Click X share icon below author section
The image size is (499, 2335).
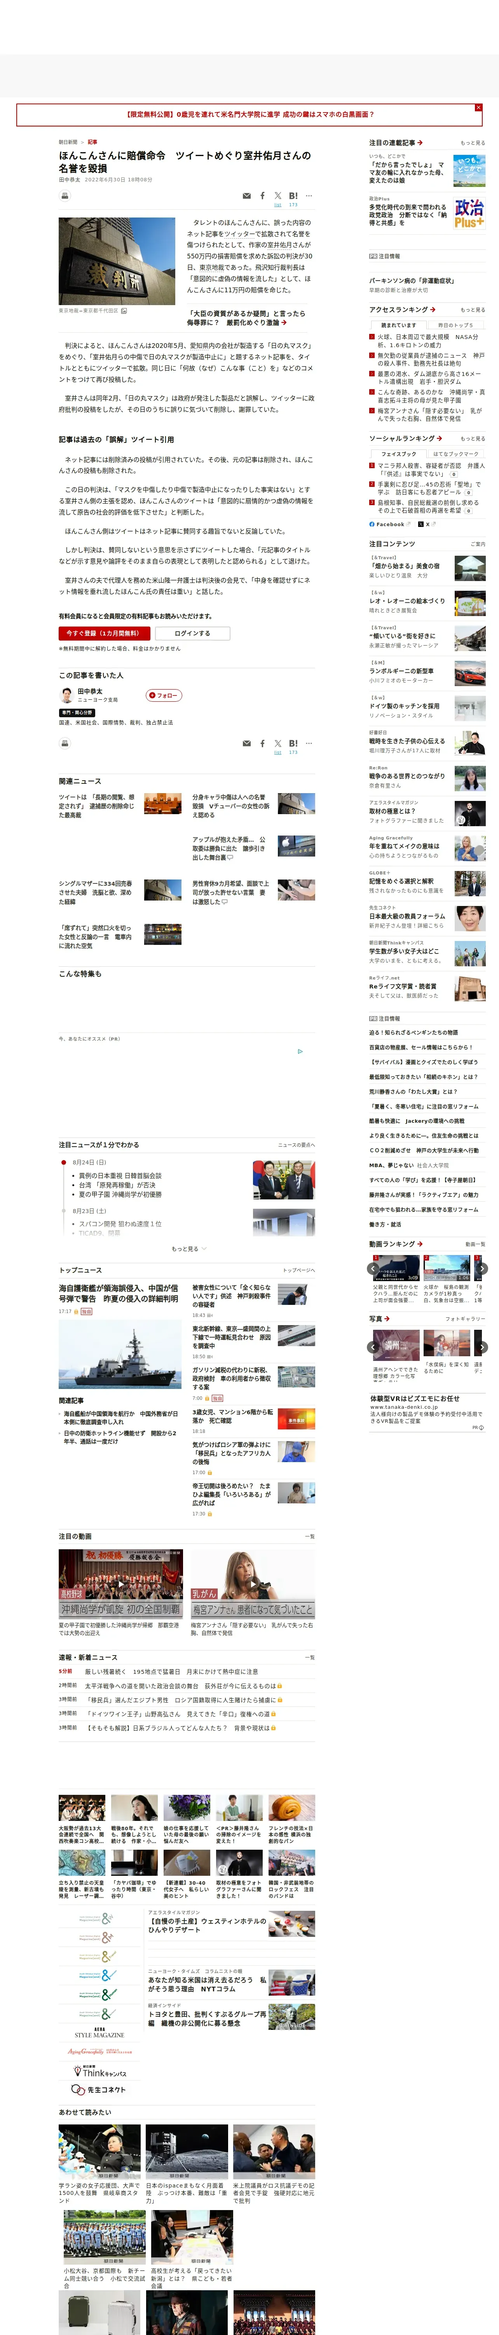tap(278, 743)
